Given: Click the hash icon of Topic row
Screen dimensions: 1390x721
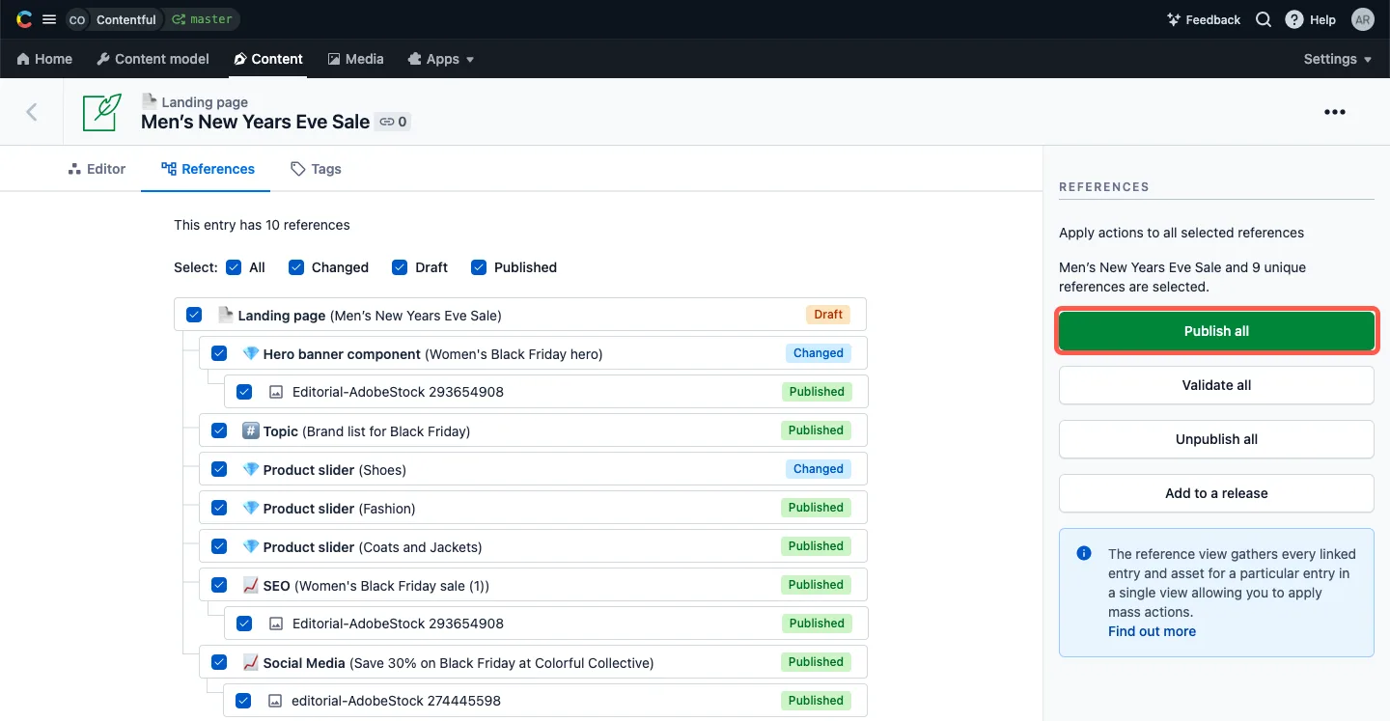Looking at the screenshot, I should click(251, 430).
